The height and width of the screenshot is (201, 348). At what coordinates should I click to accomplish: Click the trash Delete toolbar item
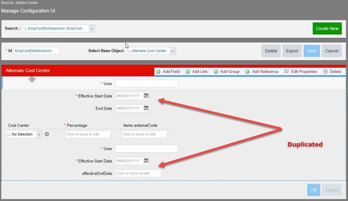[332, 71]
